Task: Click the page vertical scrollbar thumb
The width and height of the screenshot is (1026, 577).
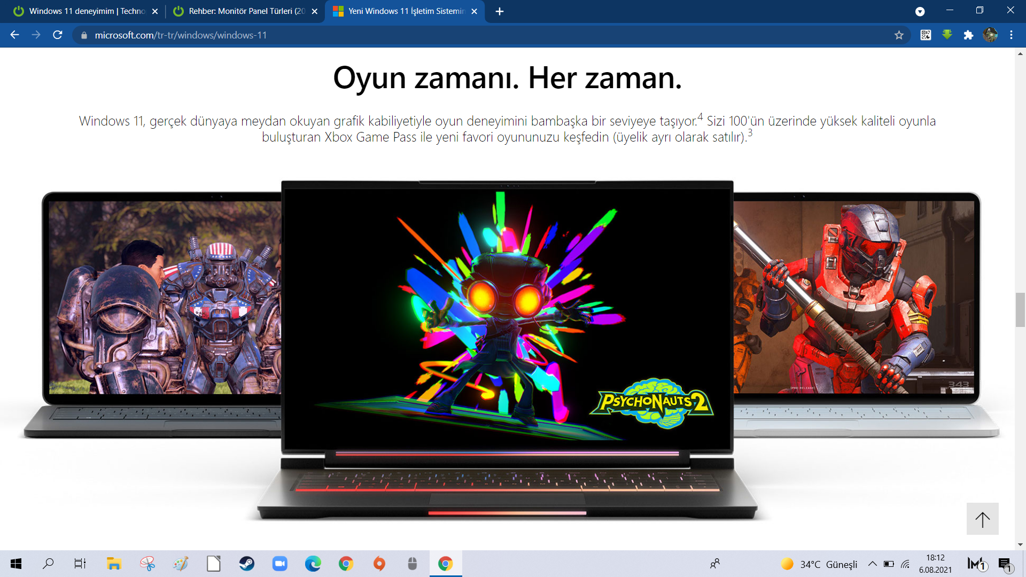Action: [1020, 310]
